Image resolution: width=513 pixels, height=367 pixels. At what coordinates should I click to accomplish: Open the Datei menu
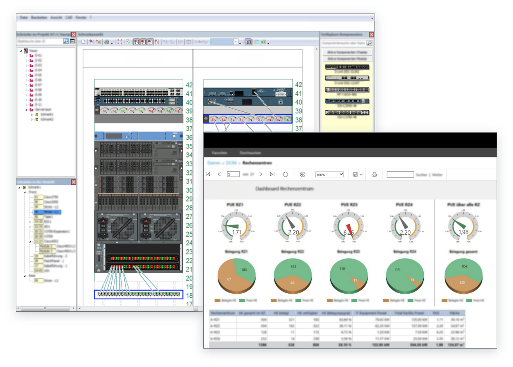tap(24, 18)
